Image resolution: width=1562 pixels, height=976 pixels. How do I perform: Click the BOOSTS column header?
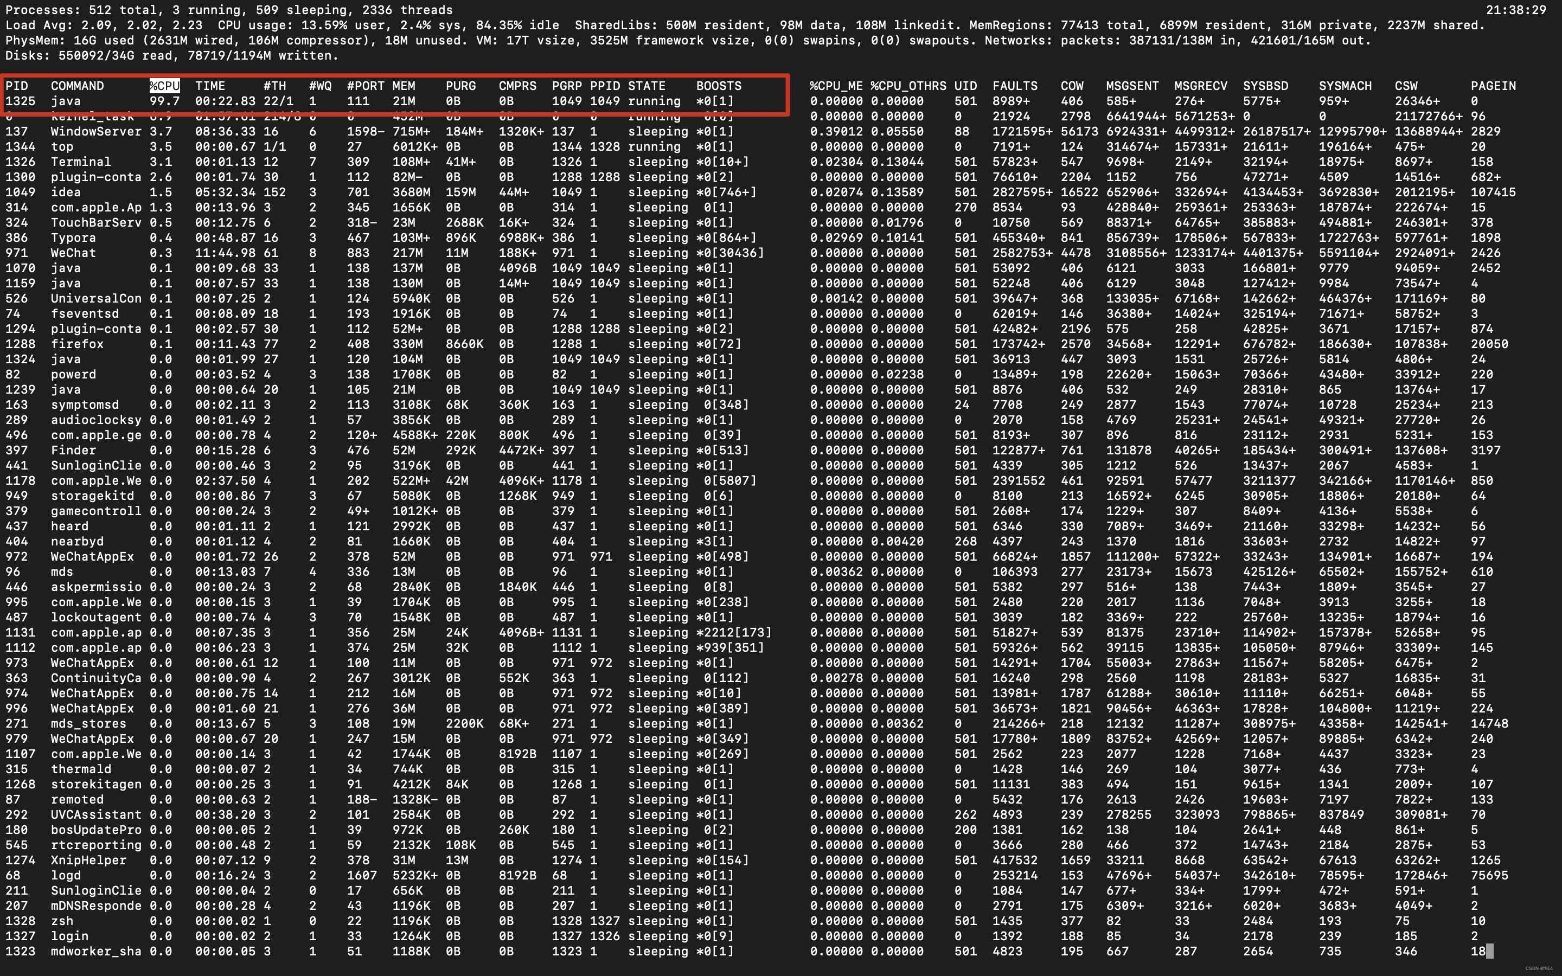click(x=719, y=86)
